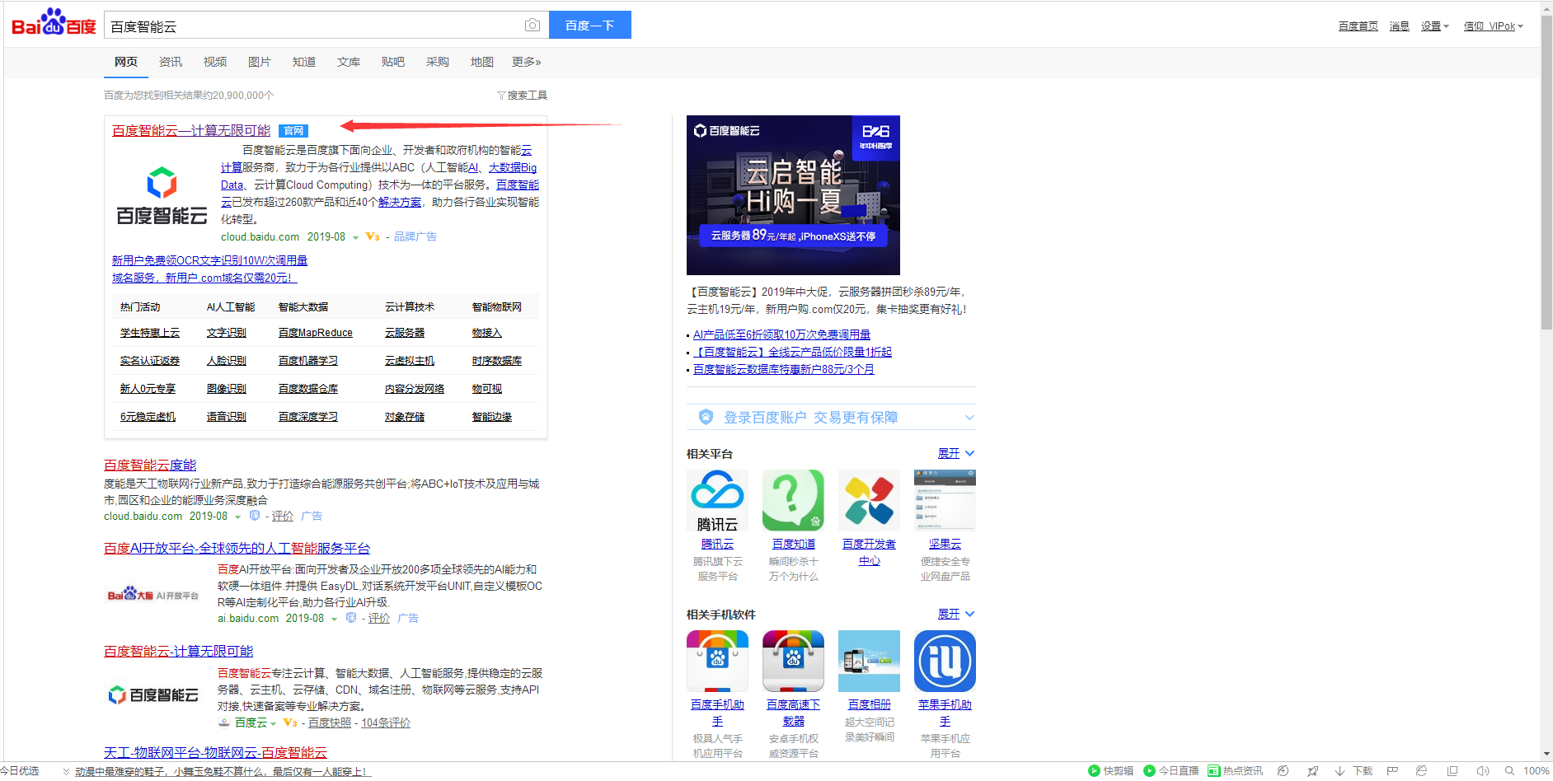1553x781 pixels.
Task: Open 百度智能云—计算无限可能 official result
Action: 191,131
